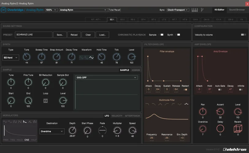Toggle Velocity to volume switch
Viewport: 249px width, 153px height.
pyautogui.click(x=243, y=35)
